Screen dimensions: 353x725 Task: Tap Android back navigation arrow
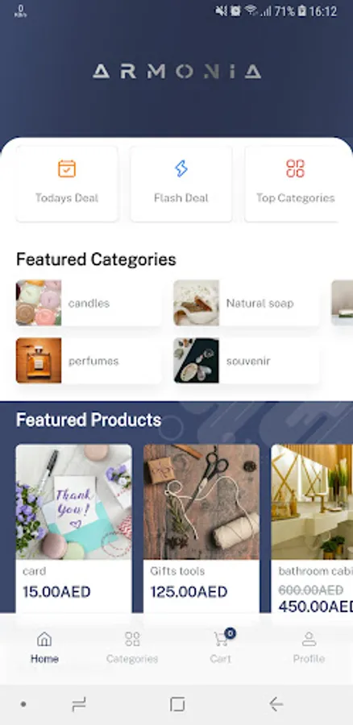pyautogui.click(x=276, y=704)
